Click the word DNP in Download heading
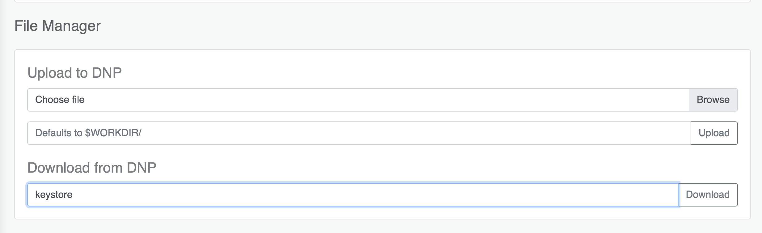This screenshot has height=233, width=762. pos(142,168)
